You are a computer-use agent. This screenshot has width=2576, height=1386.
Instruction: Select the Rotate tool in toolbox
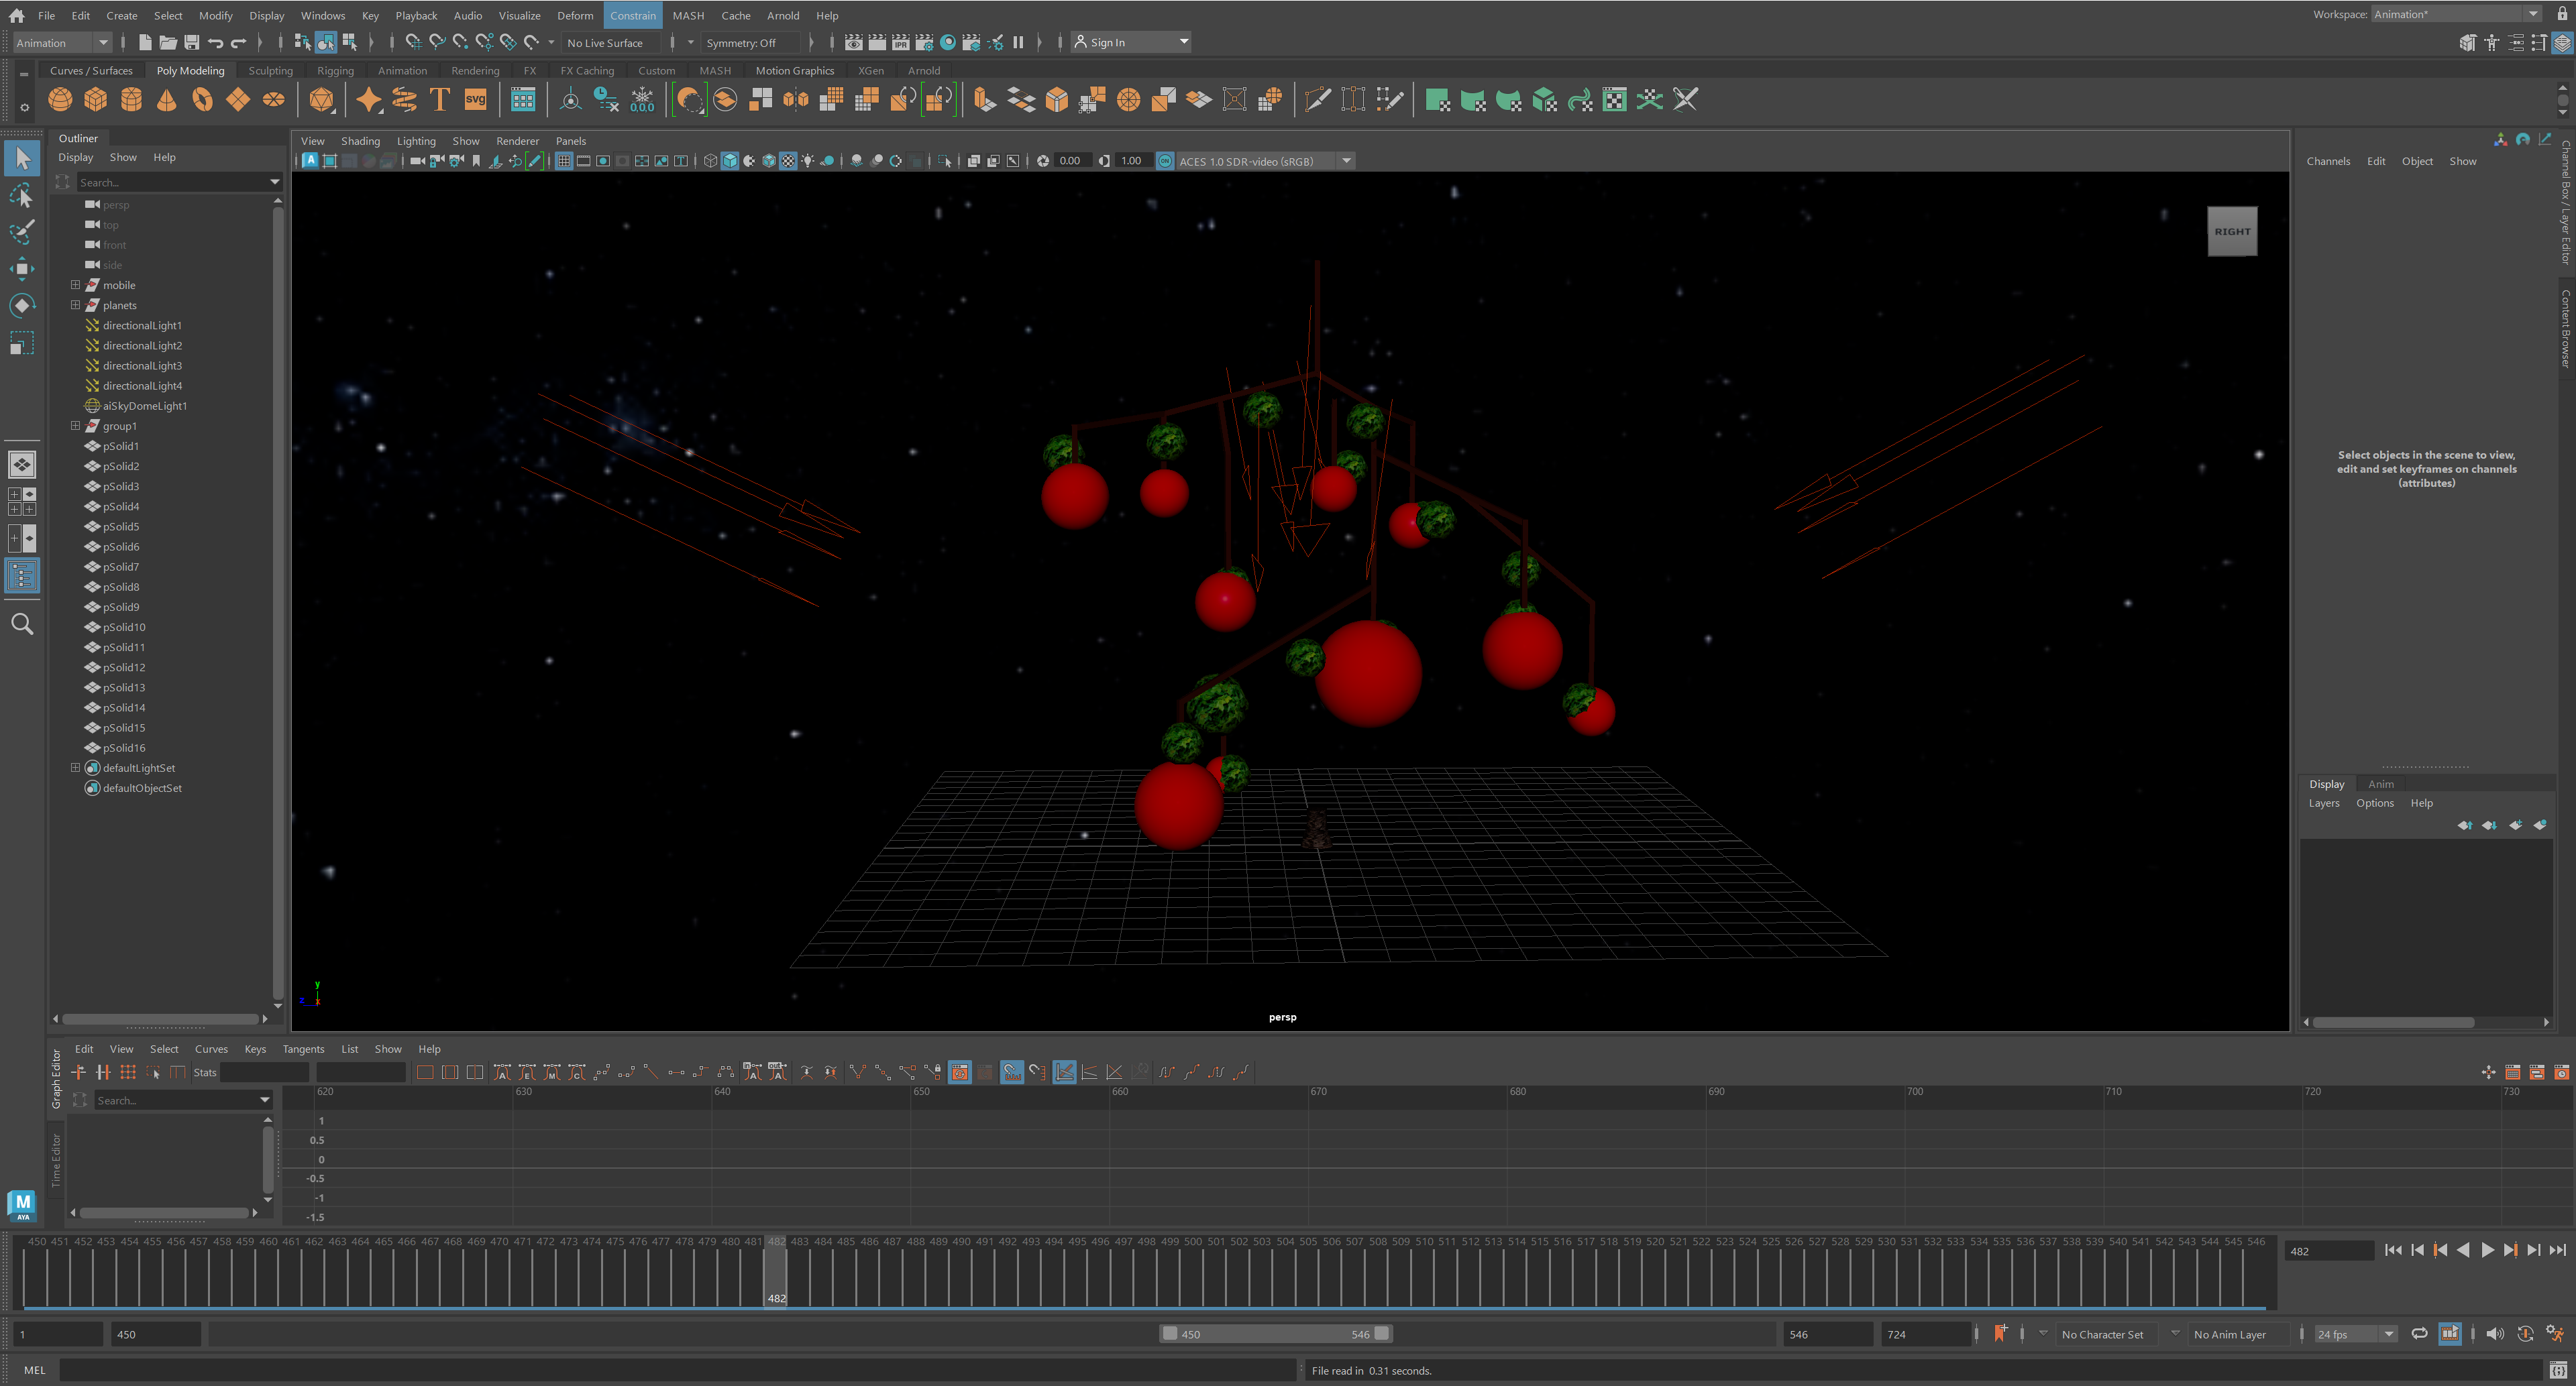coord(22,306)
